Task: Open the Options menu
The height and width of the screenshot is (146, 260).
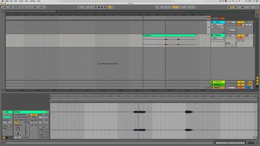Action: 32,1
